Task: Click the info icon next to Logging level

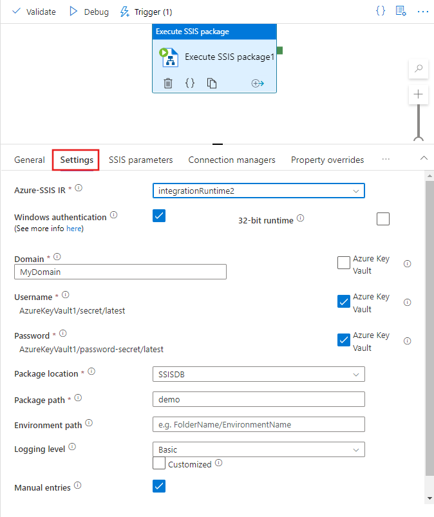Action: click(x=71, y=446)
